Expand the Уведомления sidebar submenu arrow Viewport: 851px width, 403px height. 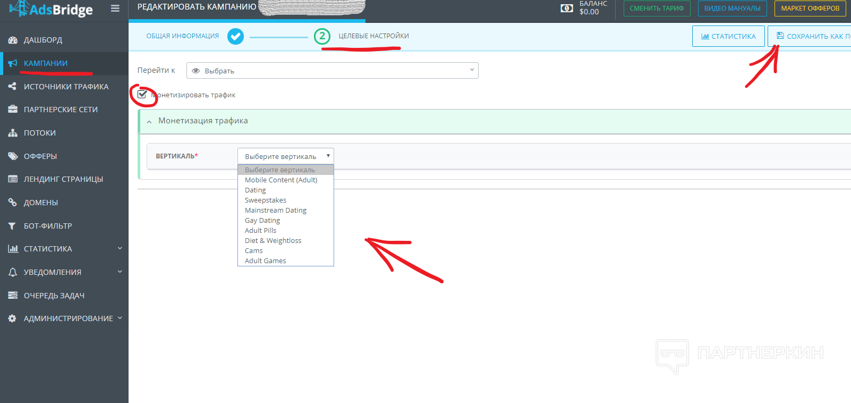120,272
